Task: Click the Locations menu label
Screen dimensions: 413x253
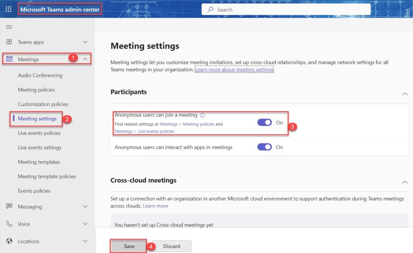Action: coord(29,241)
